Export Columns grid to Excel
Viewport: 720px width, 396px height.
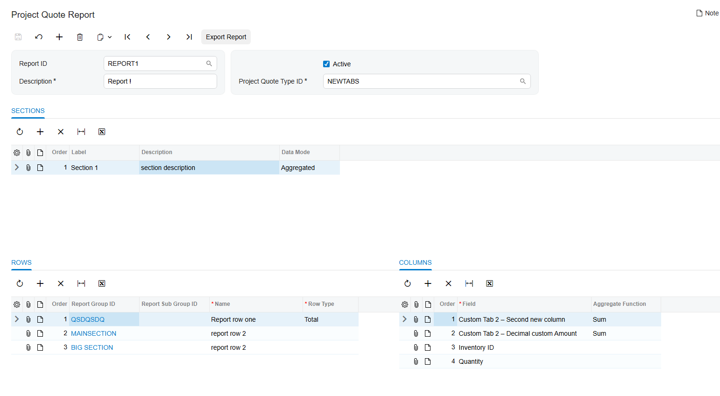tap(489, 283)
